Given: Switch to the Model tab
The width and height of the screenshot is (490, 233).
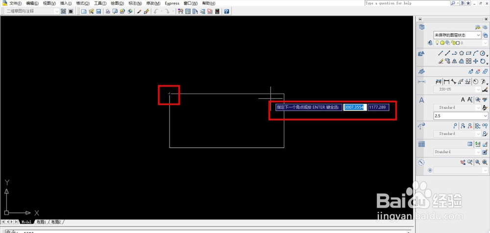Looking at the screenshot, I should point(26,222).
